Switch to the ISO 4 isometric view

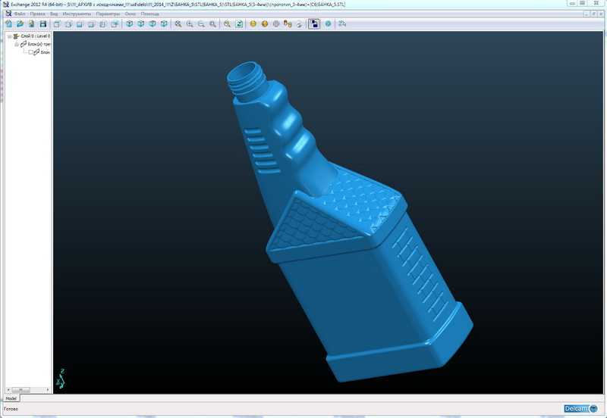(164, 24)
